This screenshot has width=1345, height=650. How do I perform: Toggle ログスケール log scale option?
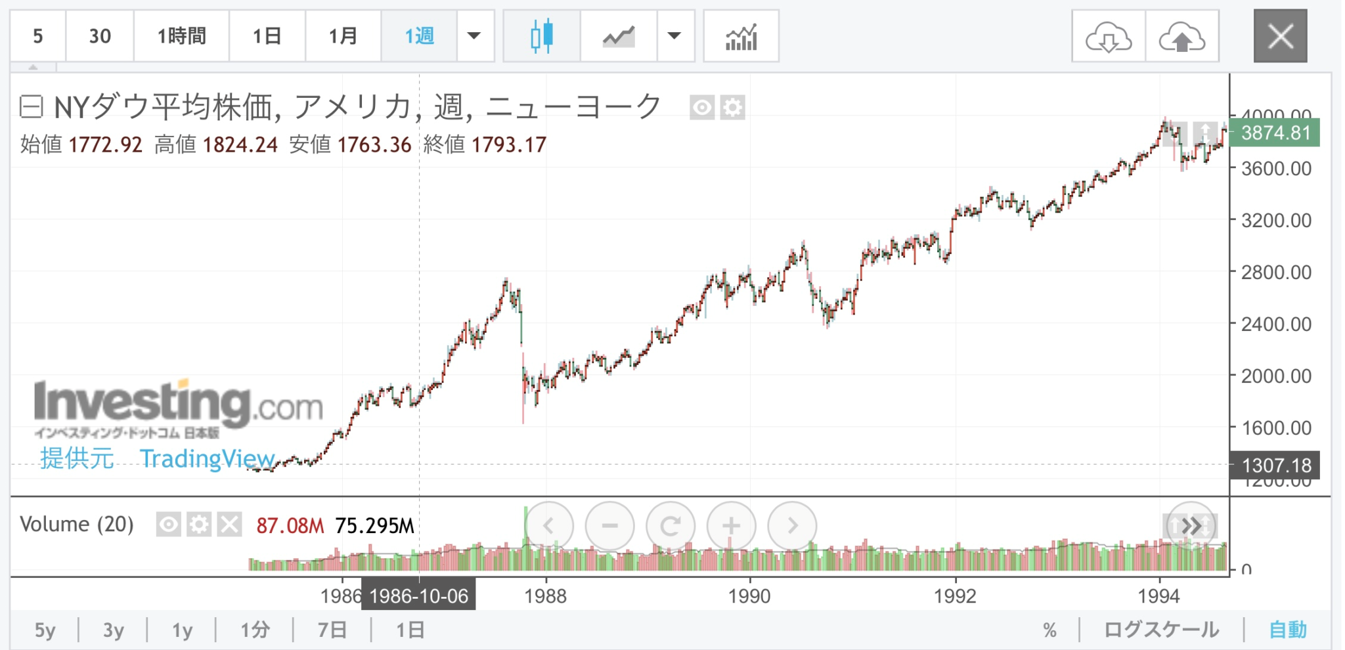(1161, 630)
